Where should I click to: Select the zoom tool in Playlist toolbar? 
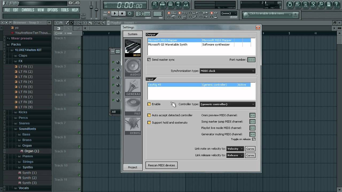tap(99, 23)
